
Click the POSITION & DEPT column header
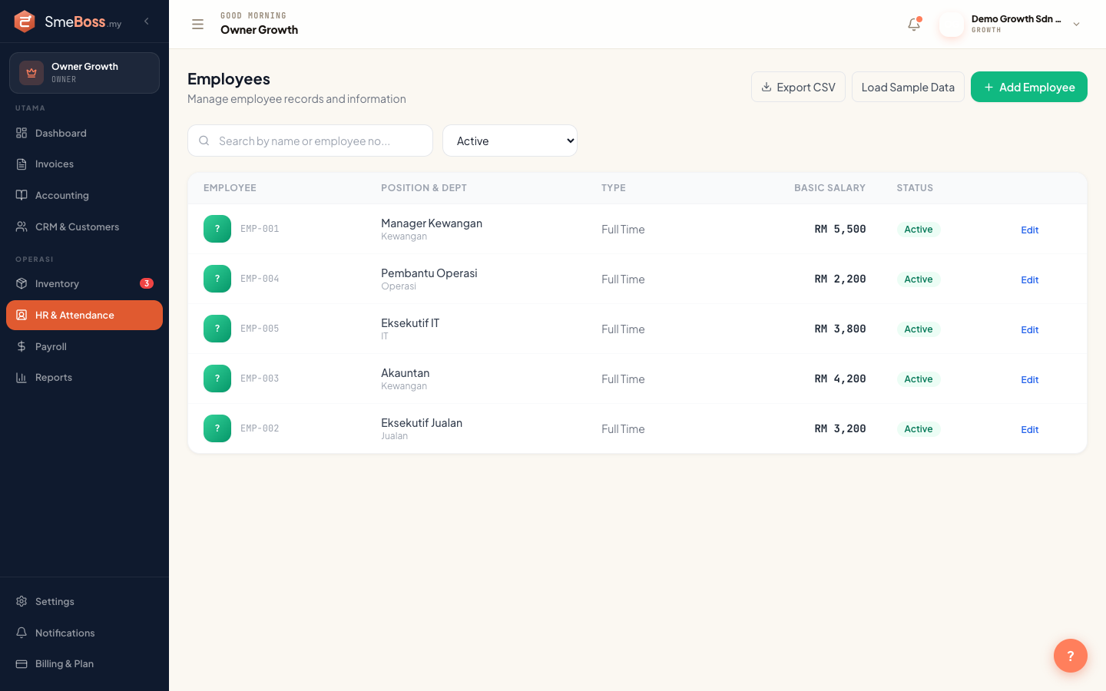coord(424,188)
